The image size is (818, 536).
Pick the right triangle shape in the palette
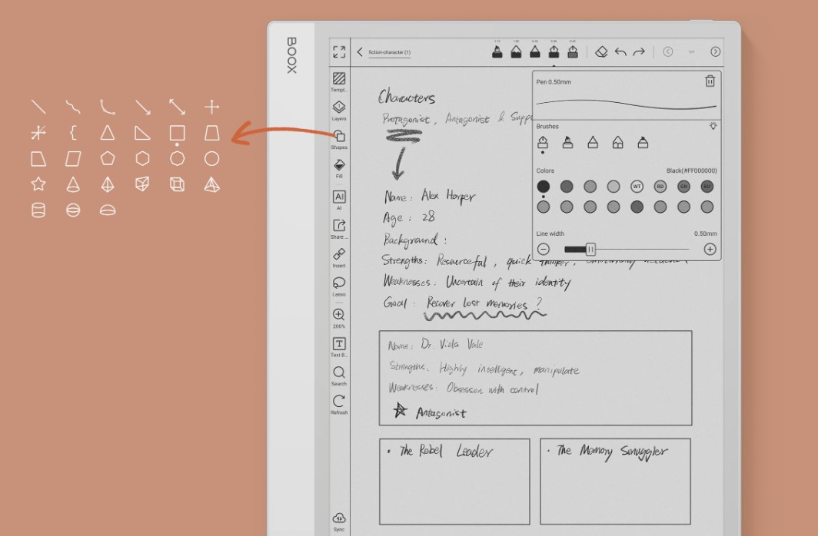coord(142,132)
